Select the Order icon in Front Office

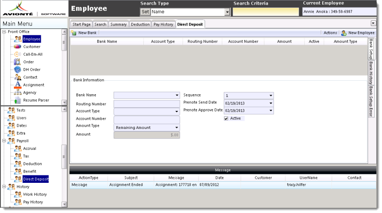[17, 62]
